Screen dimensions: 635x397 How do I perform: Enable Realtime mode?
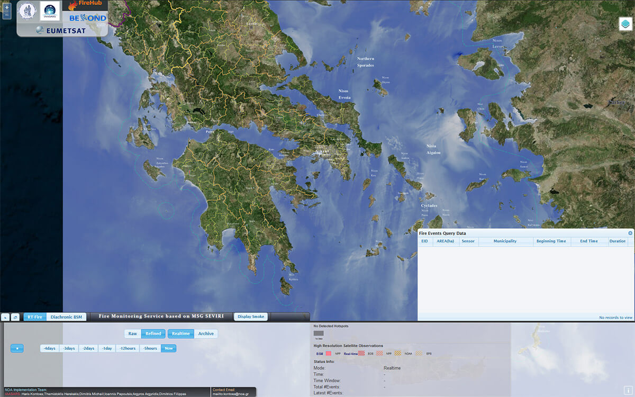pos(181,333)
